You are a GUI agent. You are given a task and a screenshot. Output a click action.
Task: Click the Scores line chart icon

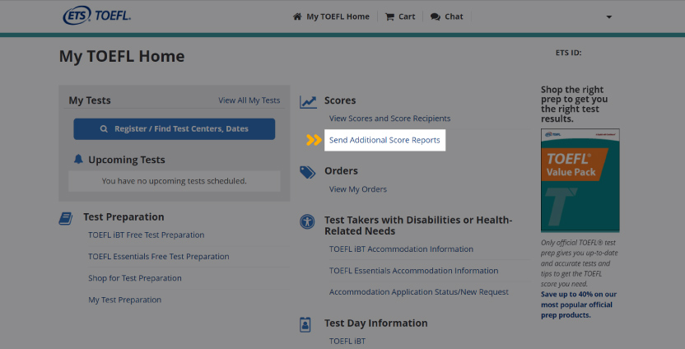[308, 101]
